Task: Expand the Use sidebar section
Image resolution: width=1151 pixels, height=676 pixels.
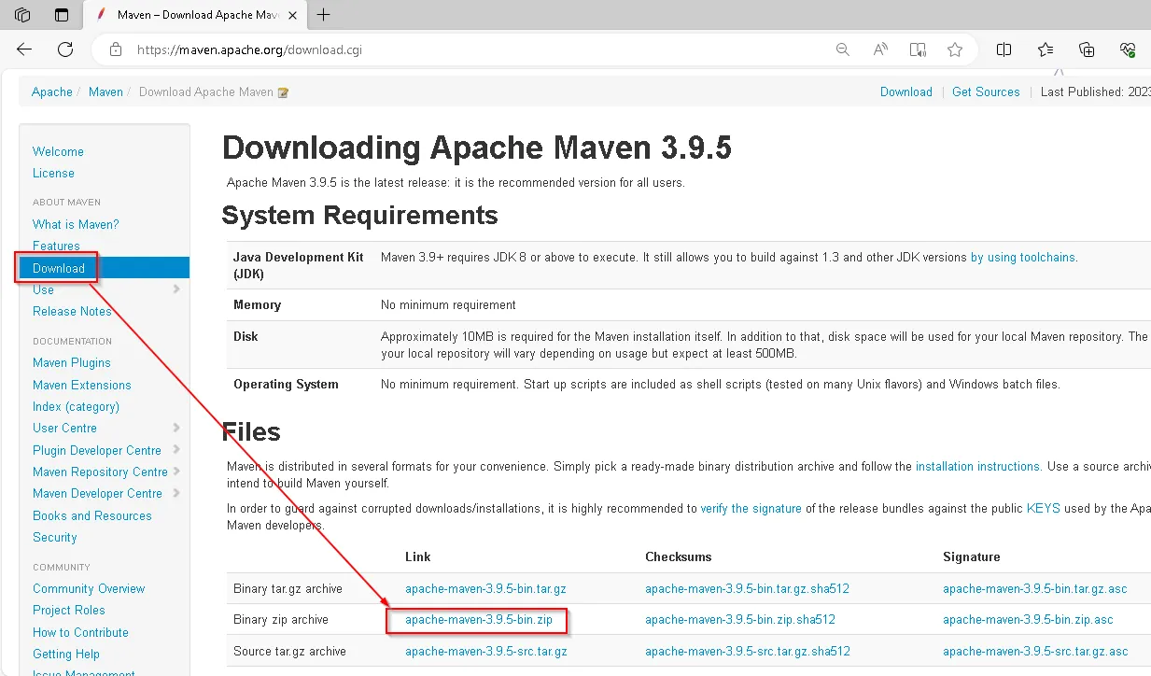Action: tap(175, 289)
